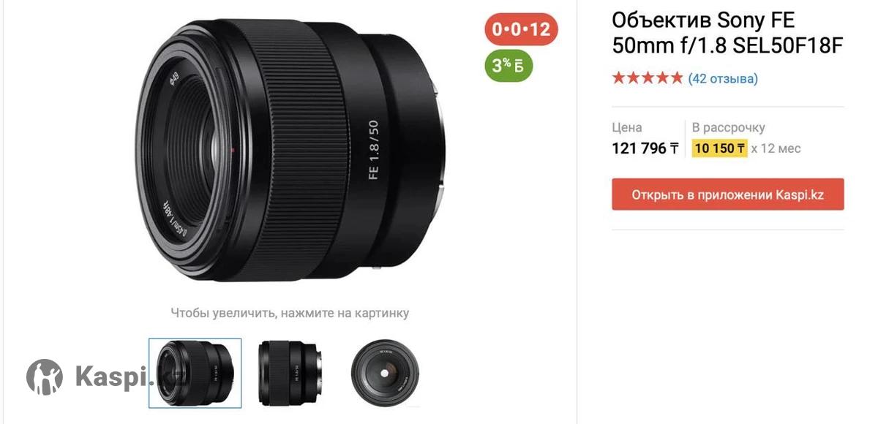878x424 pixels.
Task: Click the В рассрочку label
Action: point(729,127)
